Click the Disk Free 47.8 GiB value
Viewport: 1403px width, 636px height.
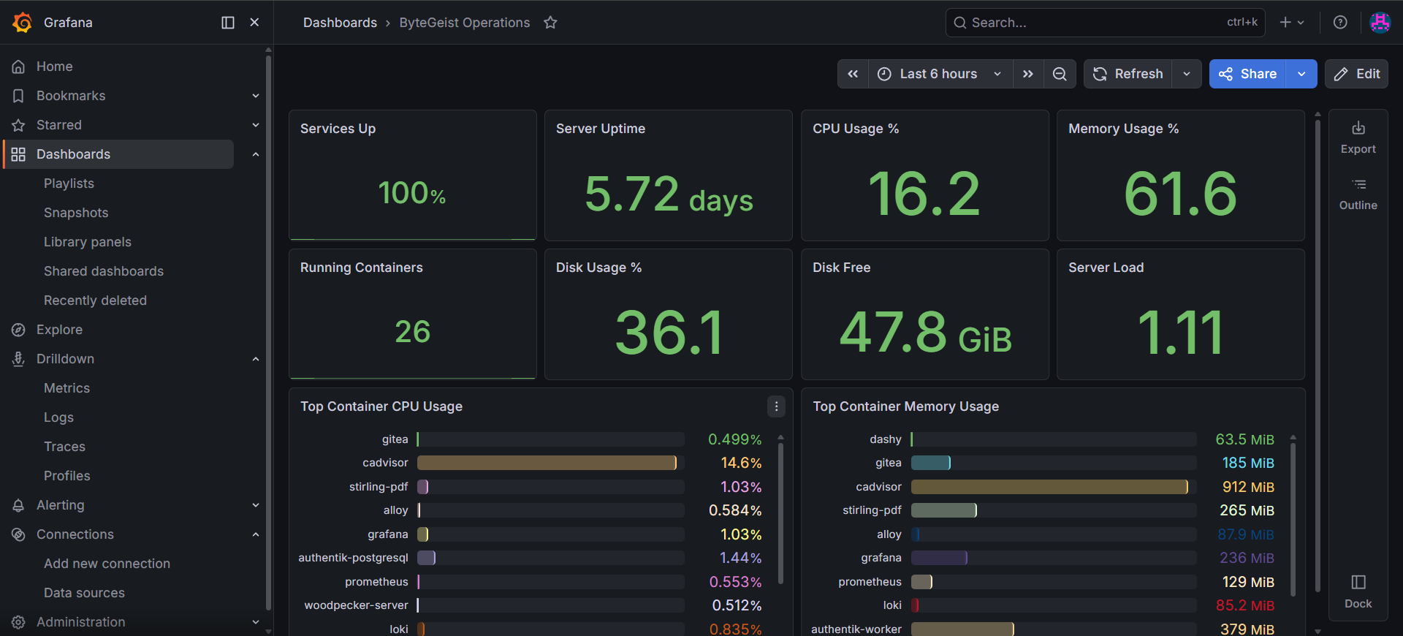tap(925, 333)
